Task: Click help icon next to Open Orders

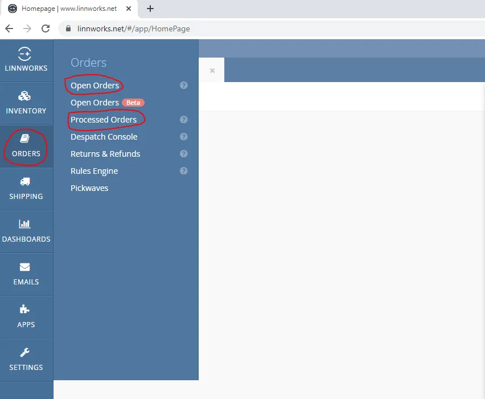Action: pos(184,85)
